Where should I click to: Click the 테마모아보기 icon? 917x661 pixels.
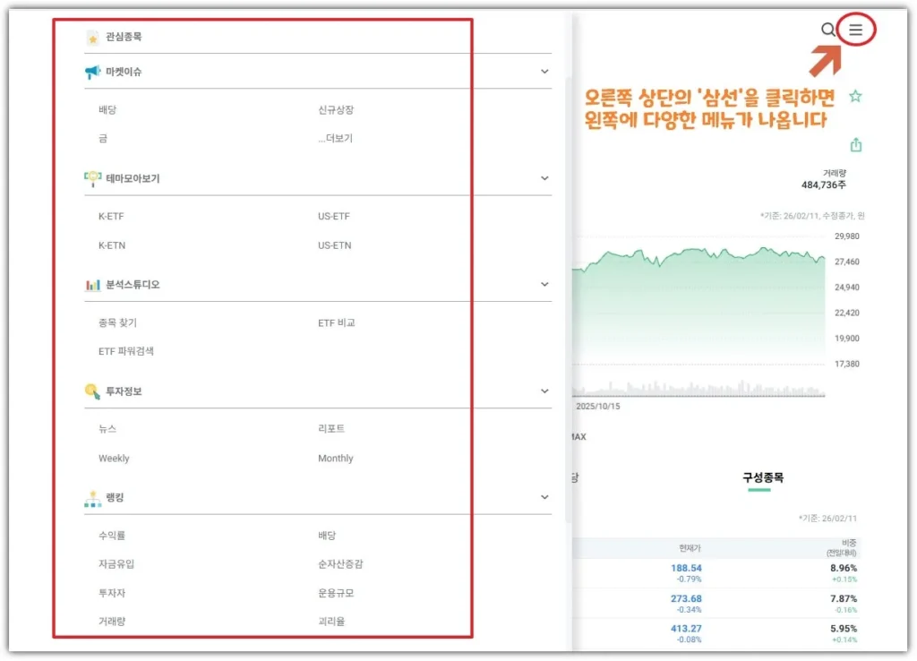[x=92, y=178]
